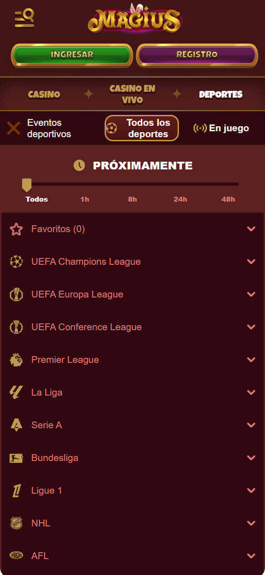Screen dimensions: 265x575
Task: Click the AFL logo icon
Action: click(x=16, y=555)
